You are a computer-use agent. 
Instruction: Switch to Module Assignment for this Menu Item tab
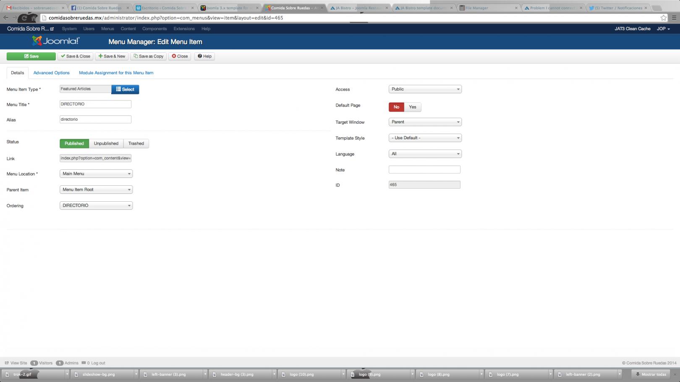(x=116, y=73)
